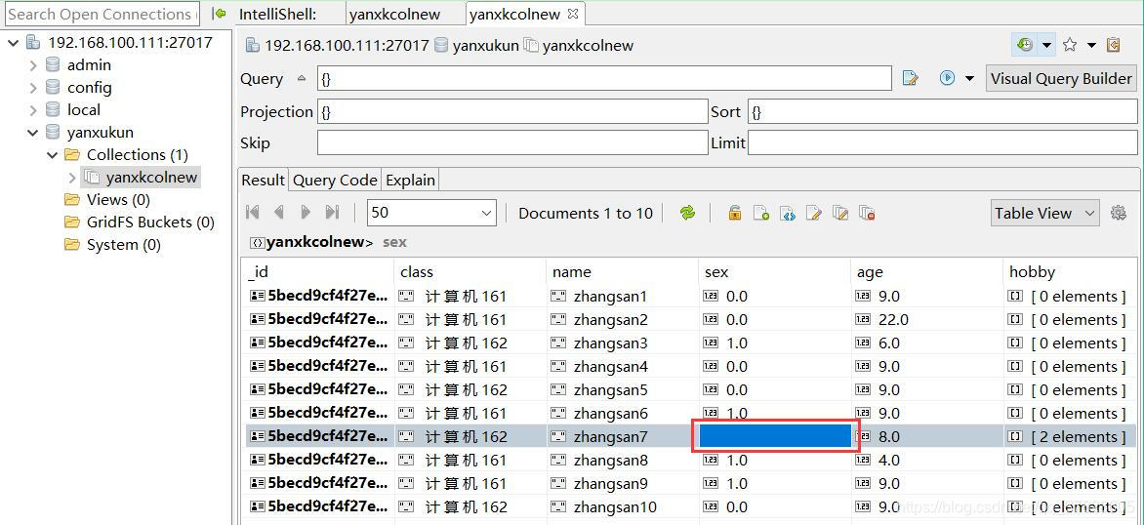
Task: Click in the Skip input field
Action: tap(512, 142)
